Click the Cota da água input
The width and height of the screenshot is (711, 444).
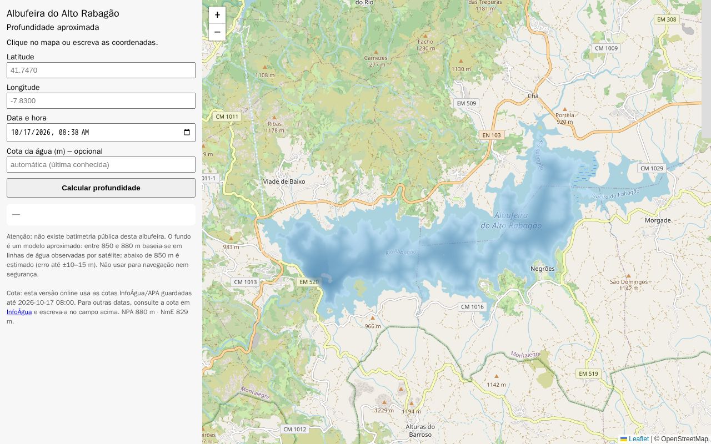(x=101, y=165)
